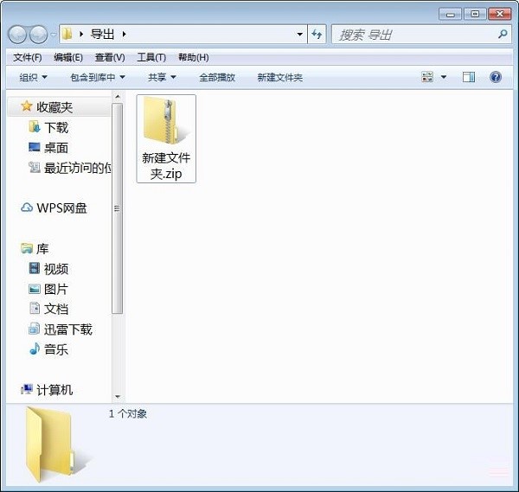Click the magnifier search icon
Screen dimensions: 519x492
click(x=503, y=34)
